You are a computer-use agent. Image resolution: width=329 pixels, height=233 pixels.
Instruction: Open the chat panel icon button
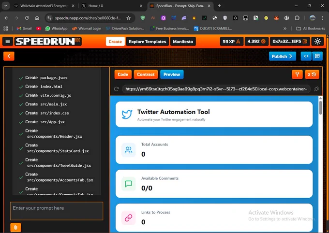point(317,56)
